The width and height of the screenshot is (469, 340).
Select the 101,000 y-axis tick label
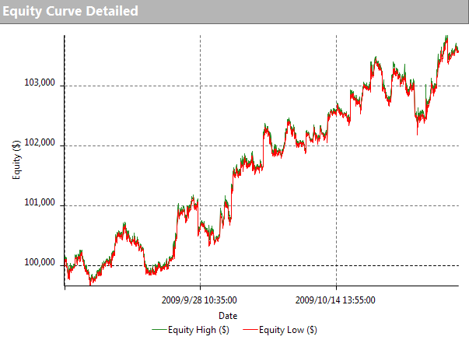pyautogui.click(x=40, y=205)
